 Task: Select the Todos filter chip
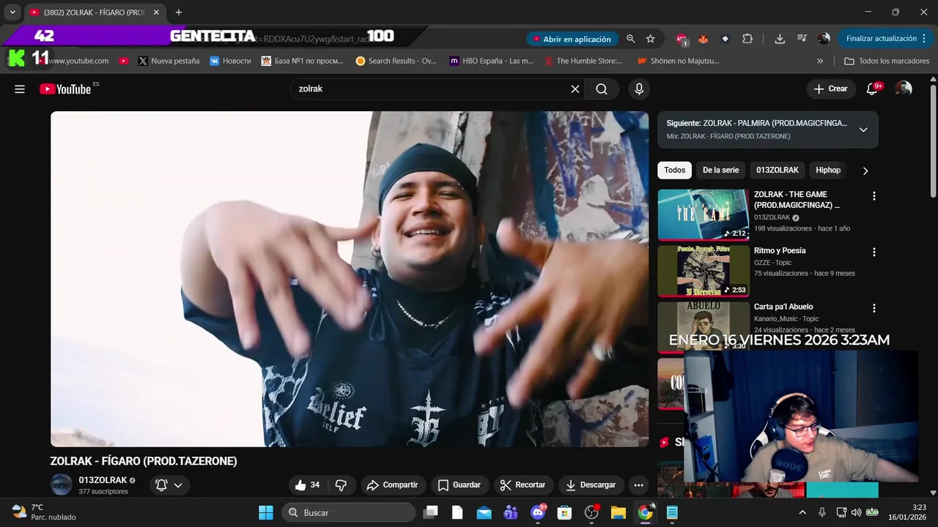coord(674,171)
